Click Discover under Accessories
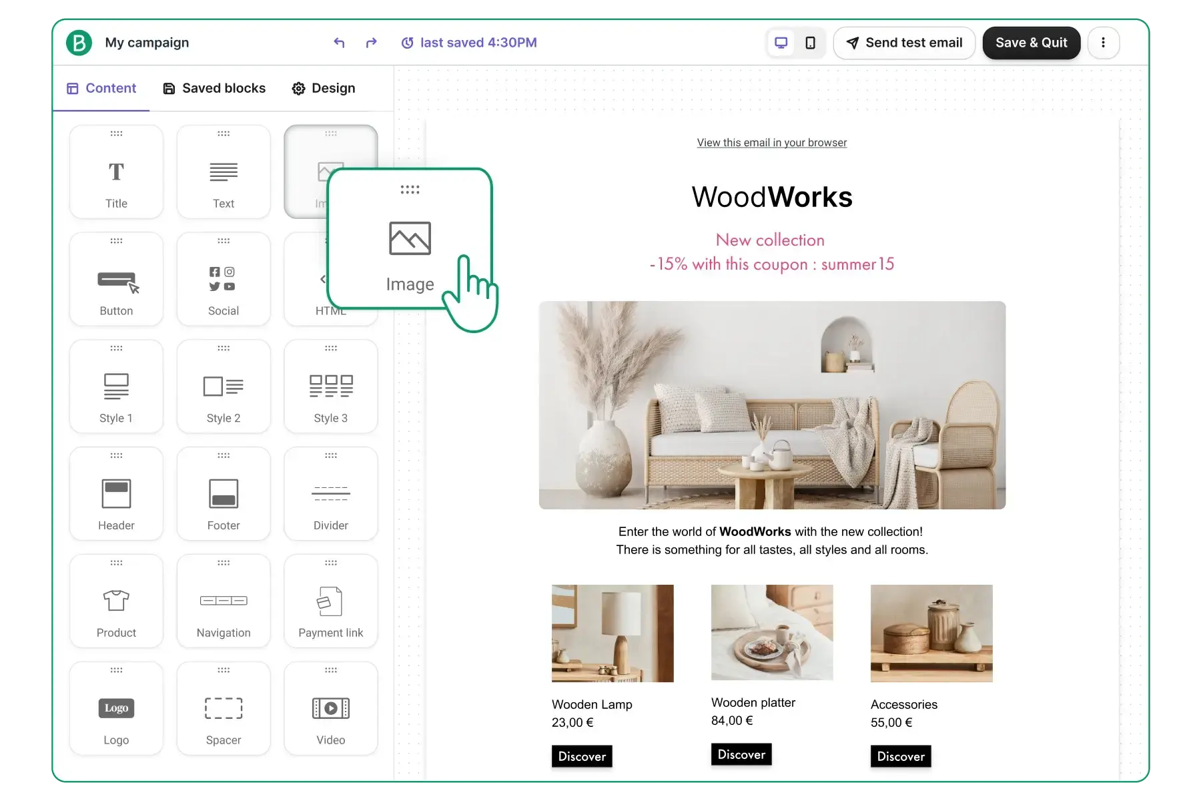1201x801 pixels. pyautogui.click(x=900, y=756)
